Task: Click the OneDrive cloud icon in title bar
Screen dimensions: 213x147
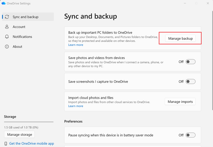Action: pos(3,3)
